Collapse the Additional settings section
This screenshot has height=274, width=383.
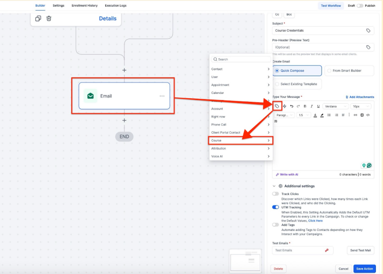point(274,186)
